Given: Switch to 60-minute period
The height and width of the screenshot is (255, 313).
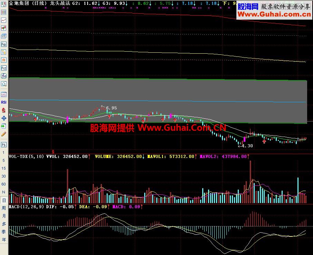Looking at the screenshot, I should point(3,184).
